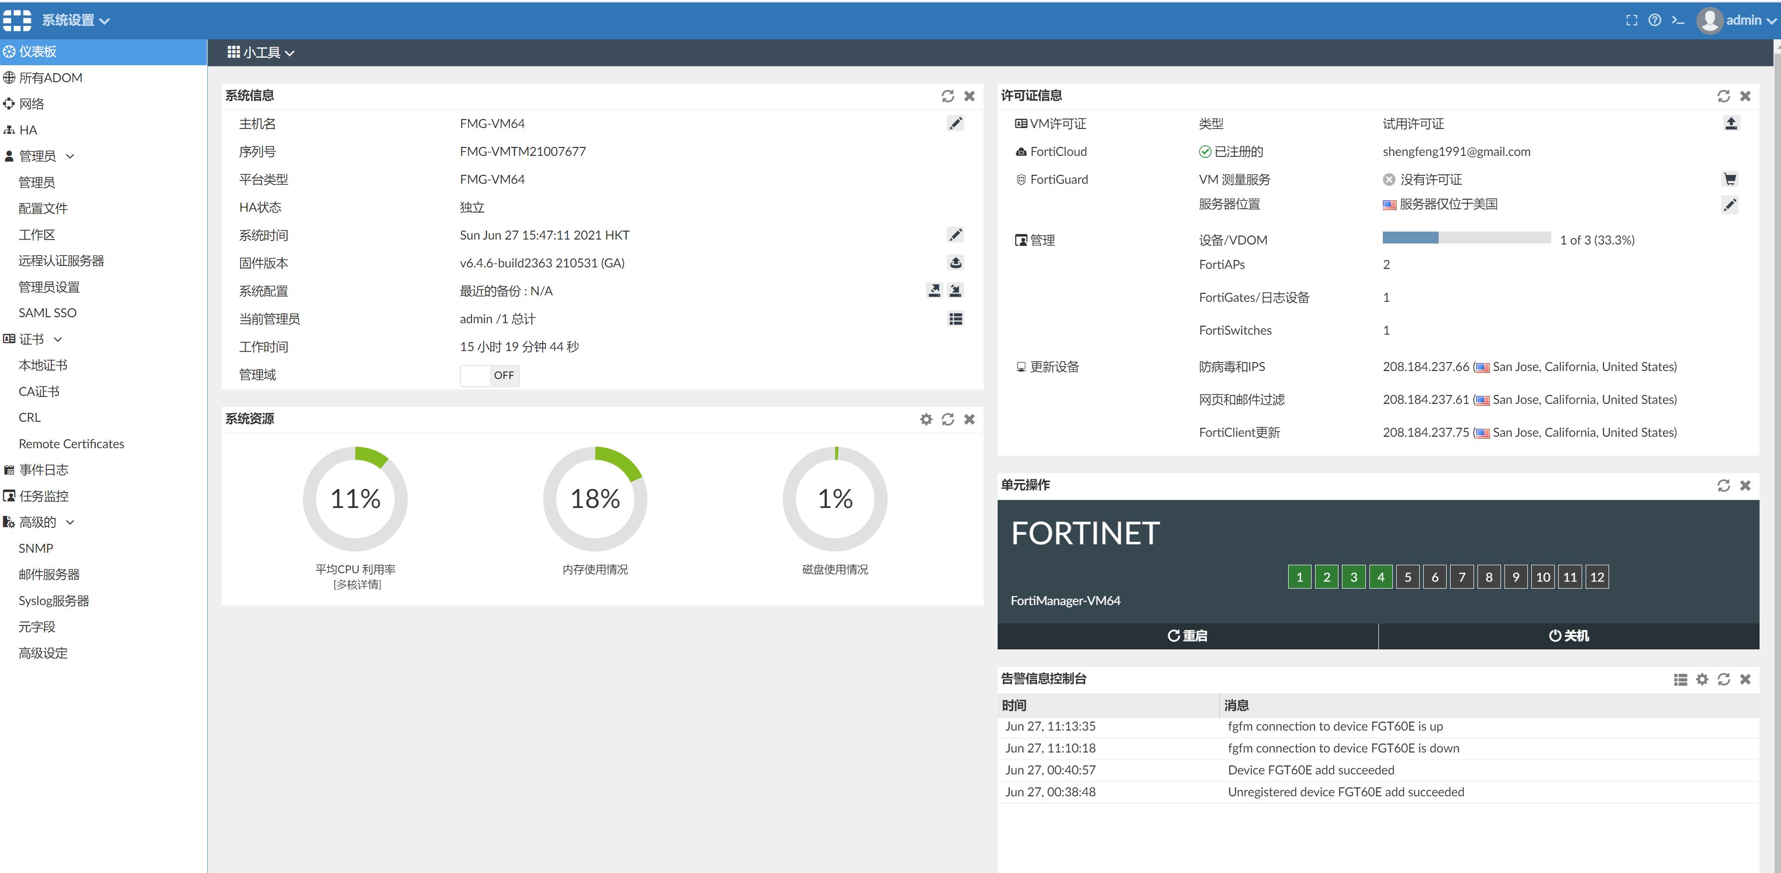Open 所有ADOM in sidebar
This screenshot has height=873, width=1781.
click(x=50, y=77)
